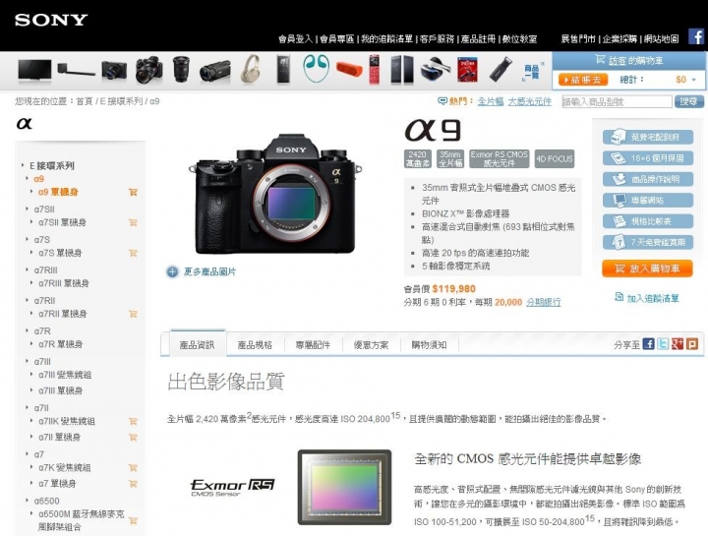The image size is (708, 536).
Task: Click 加入追蹤清單 link
Action: [647, 298]
